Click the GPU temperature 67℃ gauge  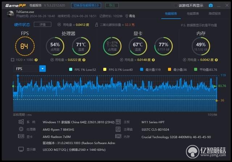(x=138, y=46)
